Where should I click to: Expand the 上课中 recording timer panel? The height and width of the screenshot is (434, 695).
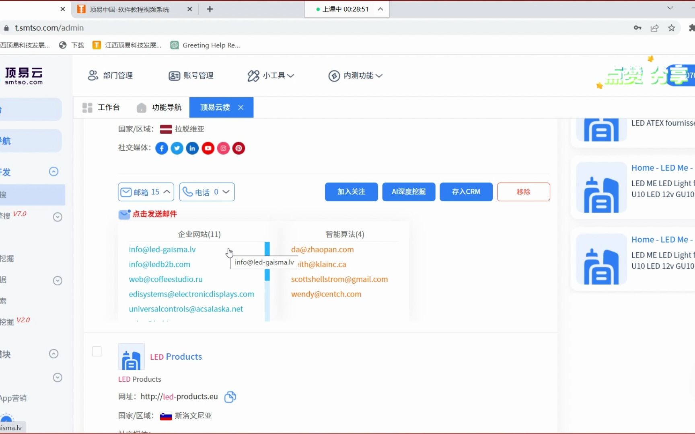coord(380,9)
